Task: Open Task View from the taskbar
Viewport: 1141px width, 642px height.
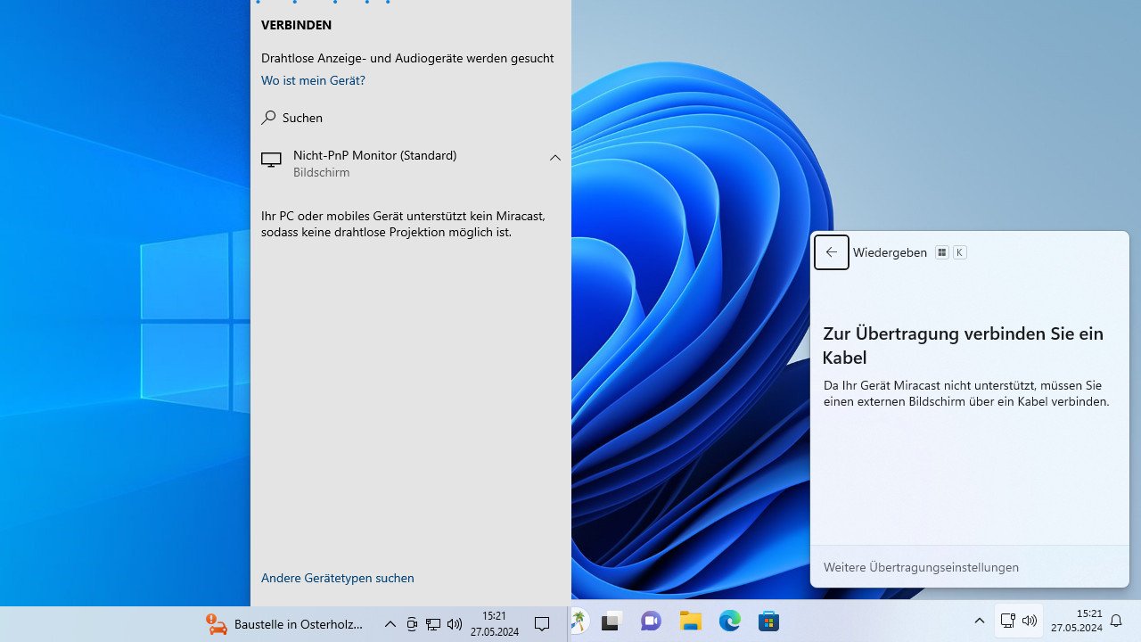Action: (x=611, y=623)
